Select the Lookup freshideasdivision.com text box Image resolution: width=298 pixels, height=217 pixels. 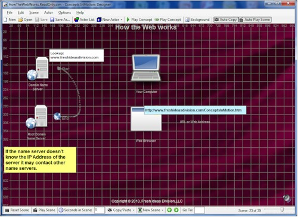click(76, 55)
